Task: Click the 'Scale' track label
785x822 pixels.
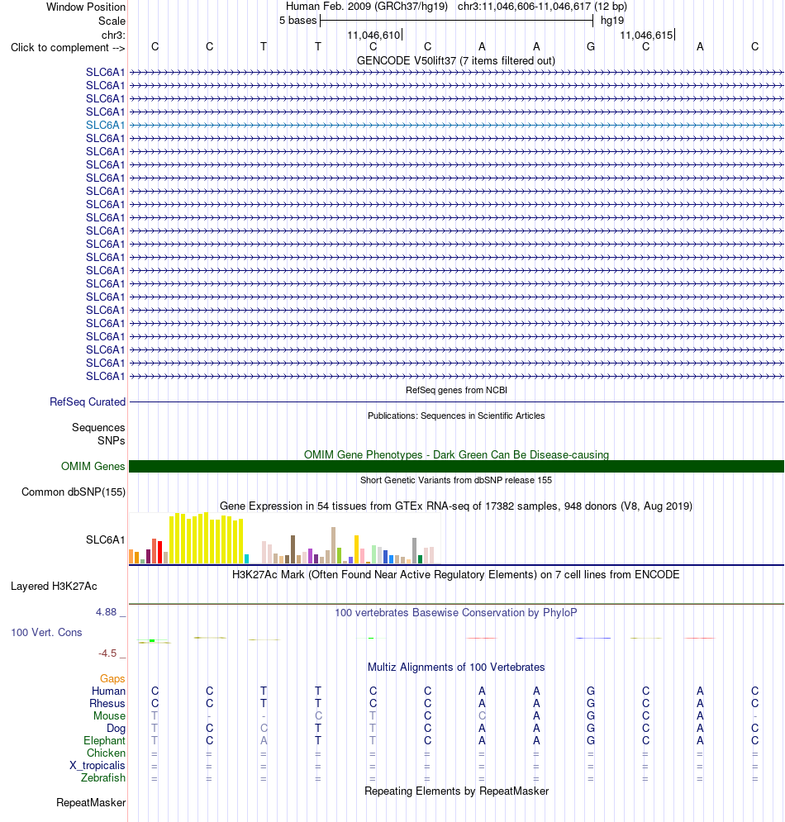Action: (x=112, y=21)
